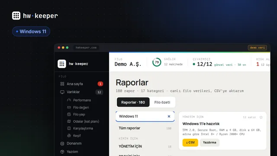The image size is (277, 156).
Task: Click the Yazılım package icon
Action: pos(62,152)
